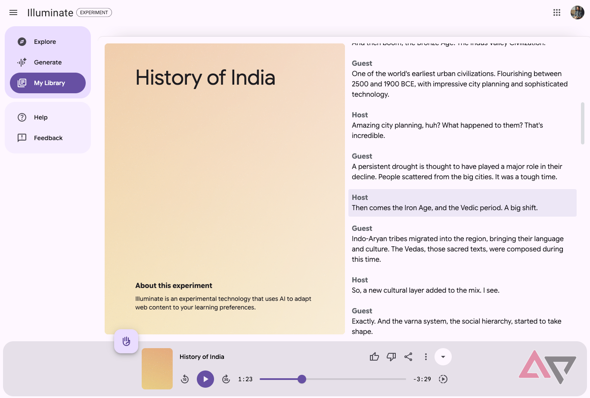
Task: Open the account profile avatar
Action: coord(578,12)
